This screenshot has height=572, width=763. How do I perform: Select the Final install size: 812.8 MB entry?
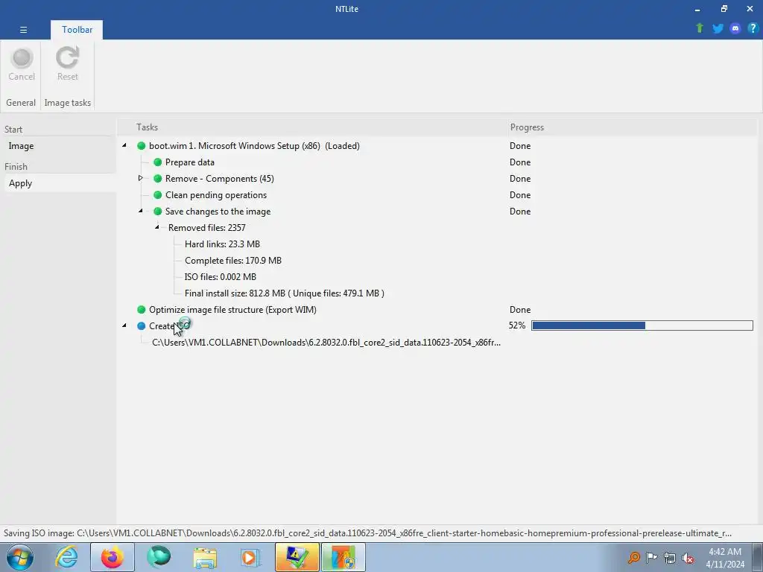coord(284,293)
